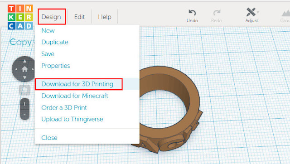The width and height of the screenshot is (290, 164).
Task: Click the Tinkercad logo
Action: pos(20,17)
